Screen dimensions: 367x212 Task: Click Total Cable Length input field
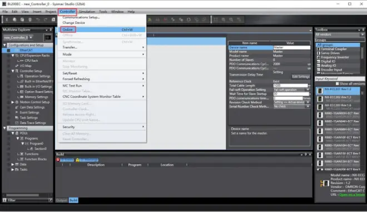tap(290, 86)
